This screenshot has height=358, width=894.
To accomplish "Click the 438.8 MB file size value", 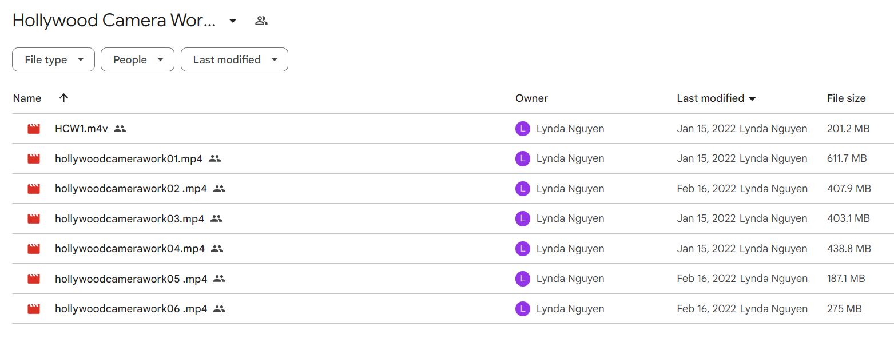I will (x=849, y=249).
